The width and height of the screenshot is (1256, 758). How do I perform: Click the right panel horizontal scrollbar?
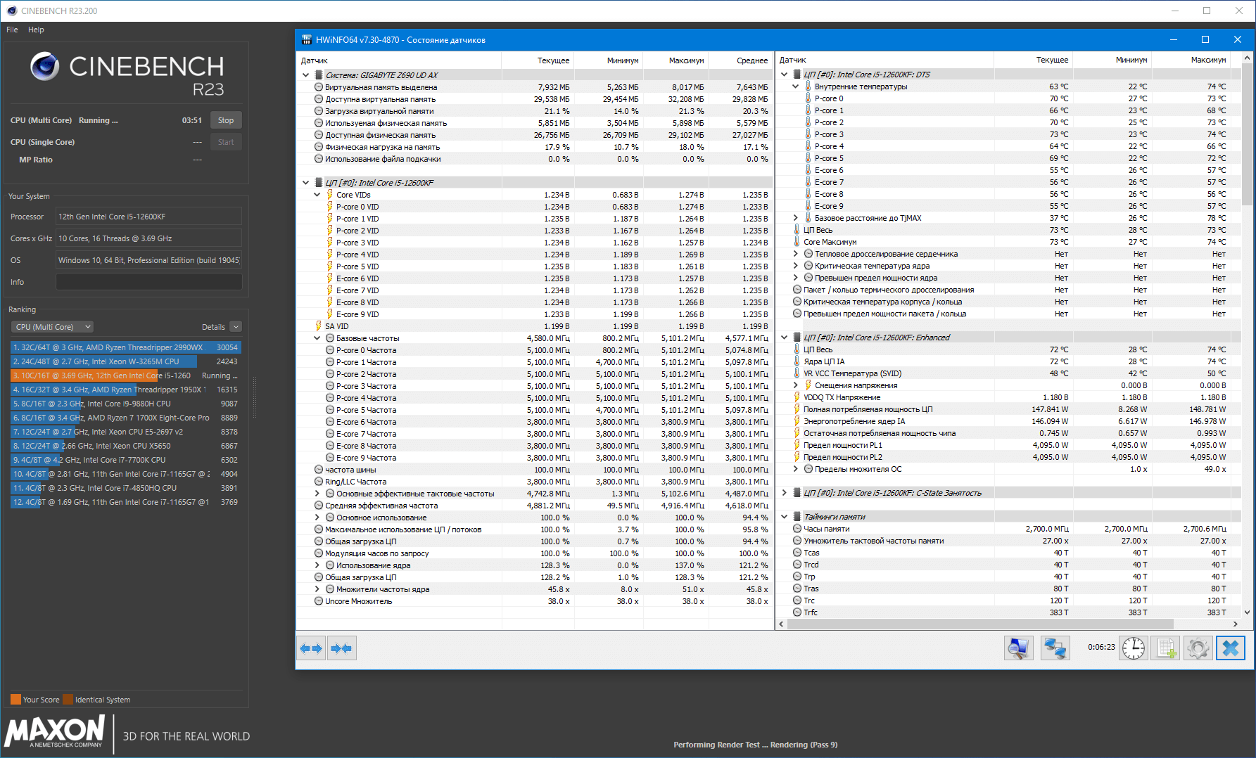pos(979,624)
